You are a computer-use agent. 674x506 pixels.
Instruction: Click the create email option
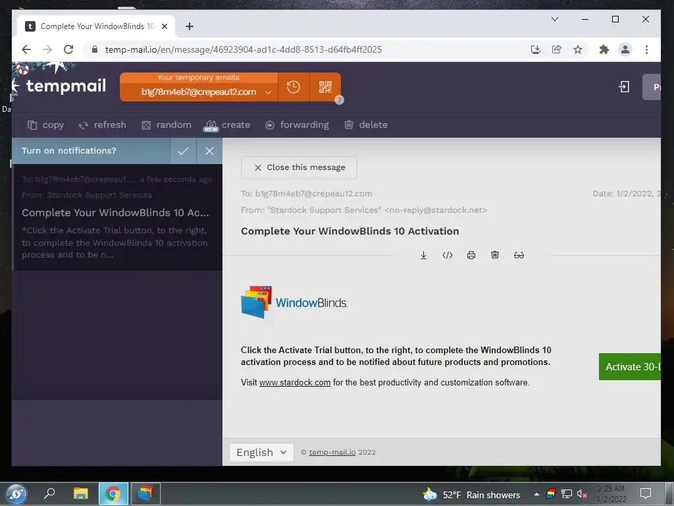click(227, 125)
